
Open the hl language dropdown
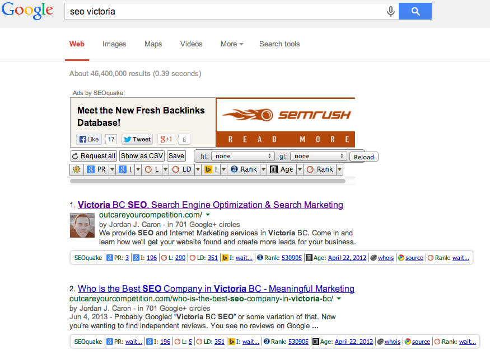click(x=243, y=156)
